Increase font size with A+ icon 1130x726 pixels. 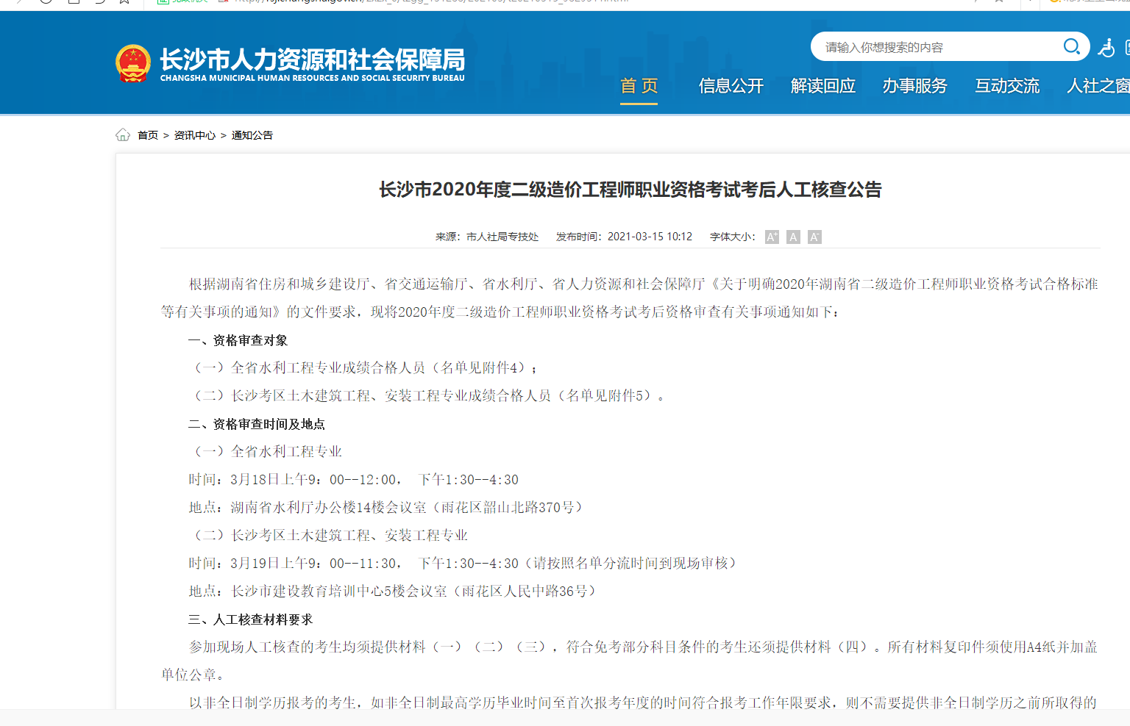(772, 237)
